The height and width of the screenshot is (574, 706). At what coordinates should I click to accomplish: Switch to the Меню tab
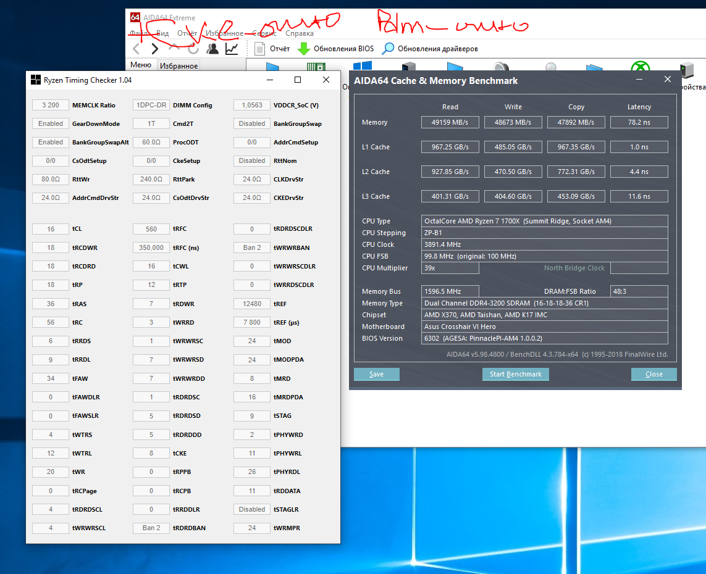pyautogui.click(x=141, y=65)
